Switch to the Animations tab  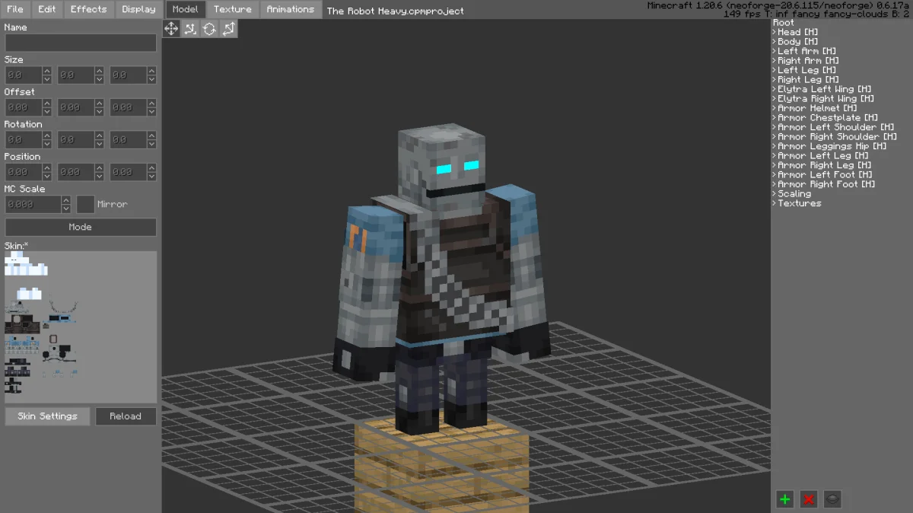coord(290,9)
